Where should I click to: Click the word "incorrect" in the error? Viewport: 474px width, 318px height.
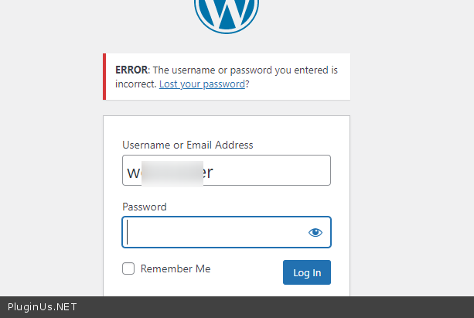click(135, 84)
